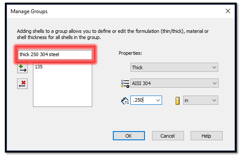Click the chevron arrow of AISI 304 box
The height and width of the screenshot is (160, 242).
214,83
